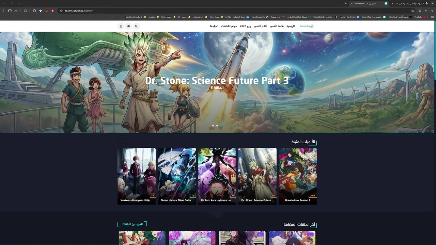Click the cast media icon
The width and height of the screenshot is (436, 245).
click(25, 11)
